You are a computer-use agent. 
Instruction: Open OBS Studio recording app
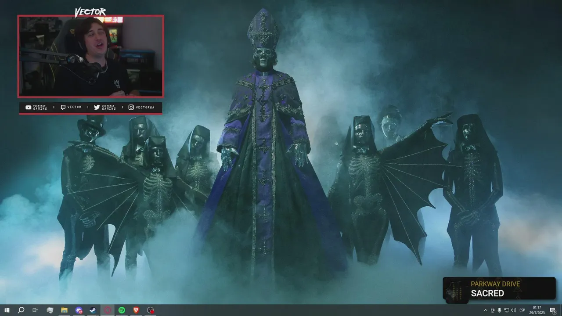tap(150, 310)
